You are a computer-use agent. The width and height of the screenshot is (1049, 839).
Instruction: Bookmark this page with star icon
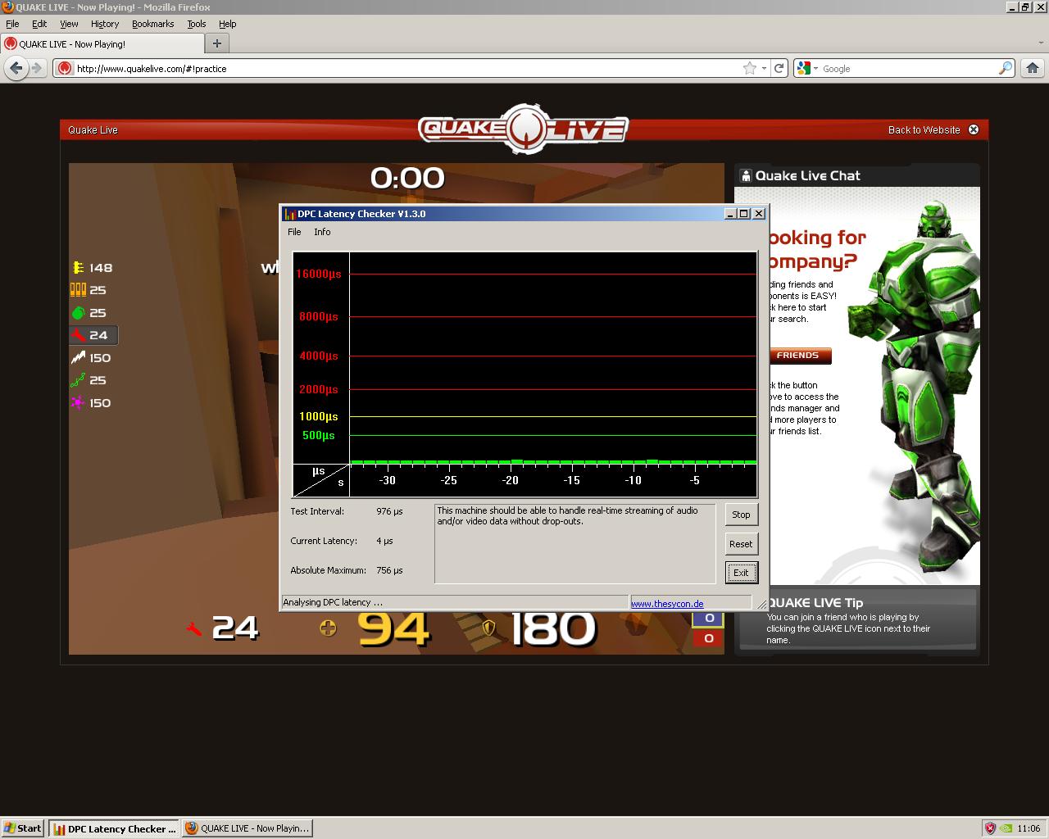pos(749,69)
